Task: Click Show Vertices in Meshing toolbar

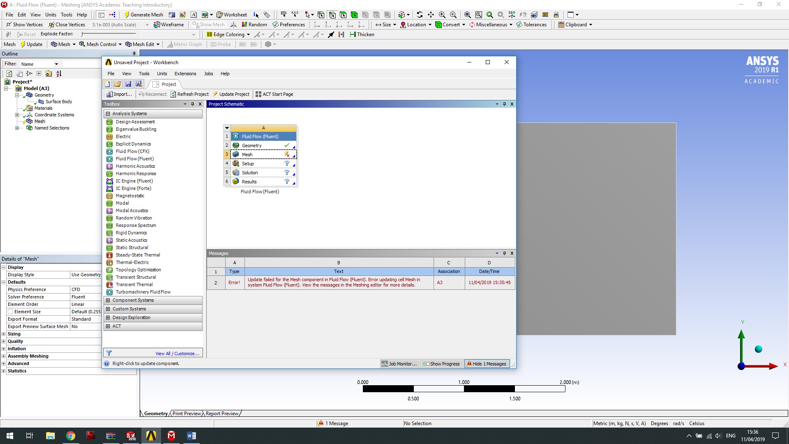Action: pyautogui.click(x=24, y=24)
